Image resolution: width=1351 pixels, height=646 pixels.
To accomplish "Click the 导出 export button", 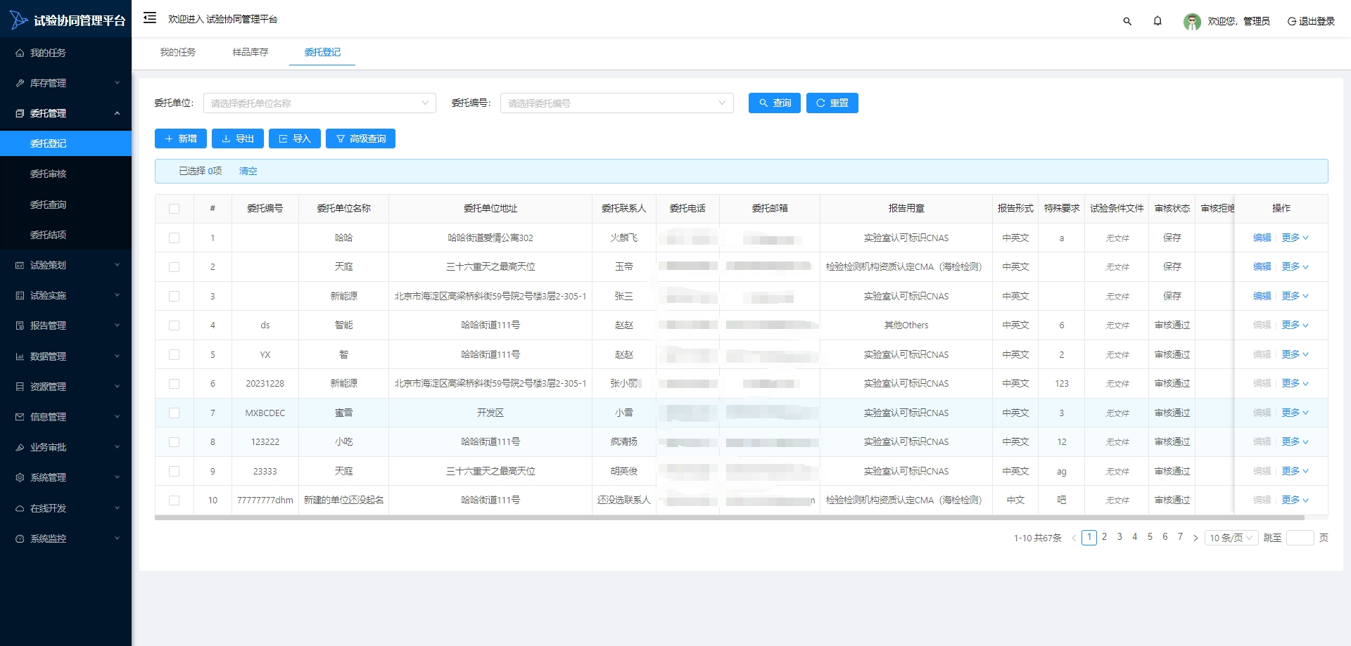I will point(237,138).
